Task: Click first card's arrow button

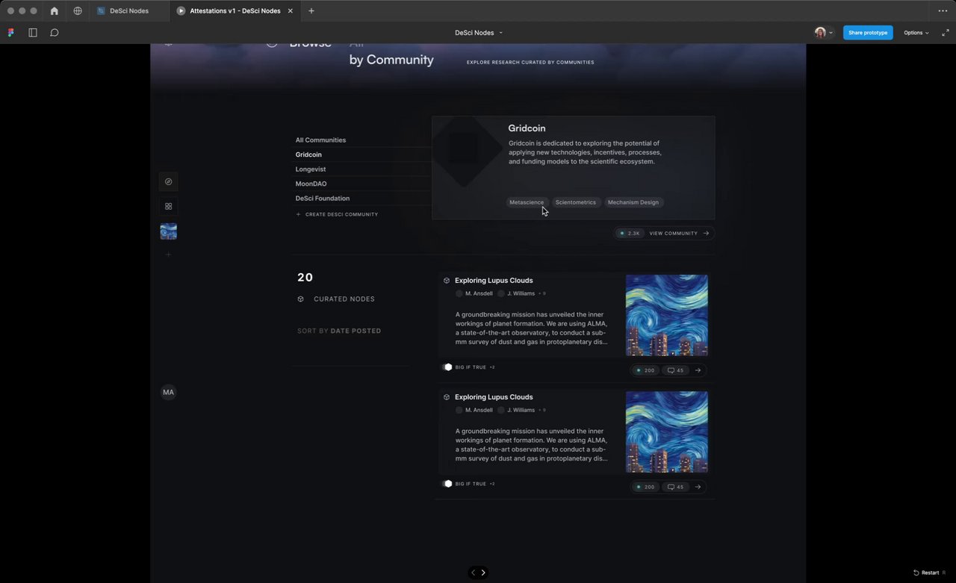Action: (698, 370)
